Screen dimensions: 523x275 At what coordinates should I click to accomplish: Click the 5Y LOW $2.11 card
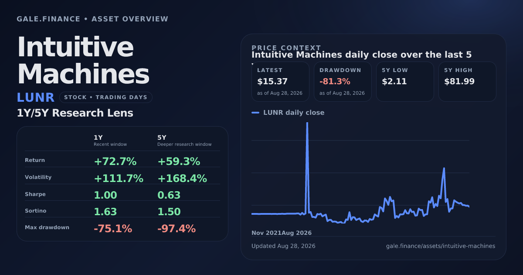click(x=405, y=82)
